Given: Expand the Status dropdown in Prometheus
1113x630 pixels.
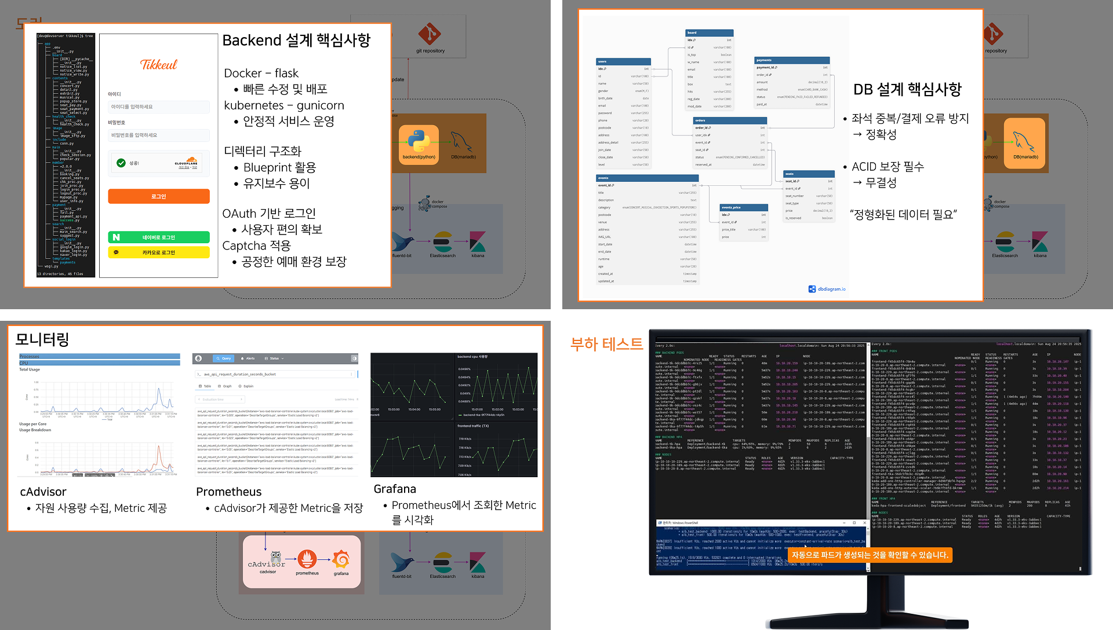Looking at the screenshot, I should (x=275, y=358).
